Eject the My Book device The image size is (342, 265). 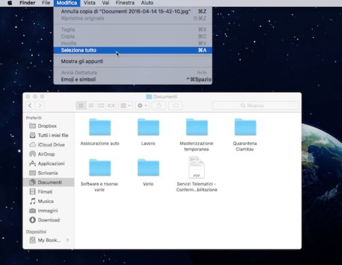(x=68, y=240)
